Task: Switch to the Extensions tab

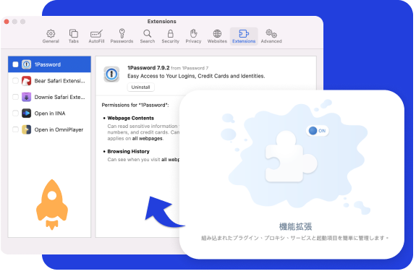Action: point(244,36)
